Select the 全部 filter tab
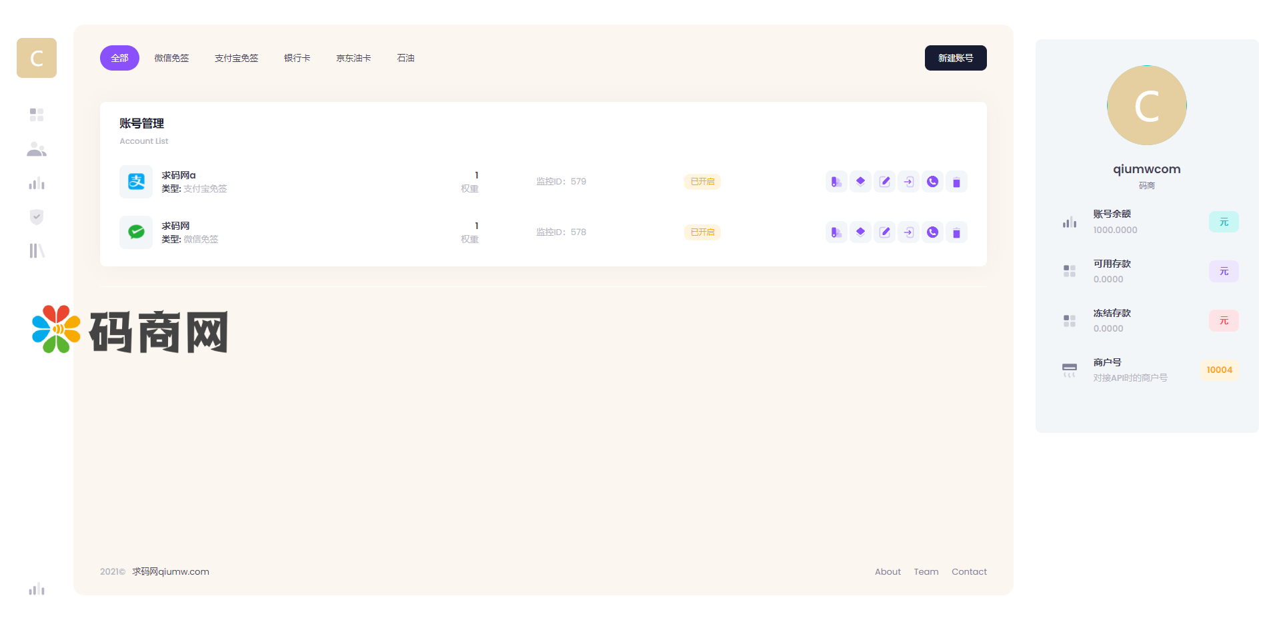1273x620 pixels. tap(119, 58)
